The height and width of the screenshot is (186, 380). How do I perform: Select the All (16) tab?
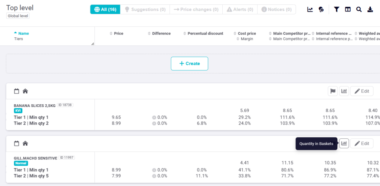click(105, 9)
